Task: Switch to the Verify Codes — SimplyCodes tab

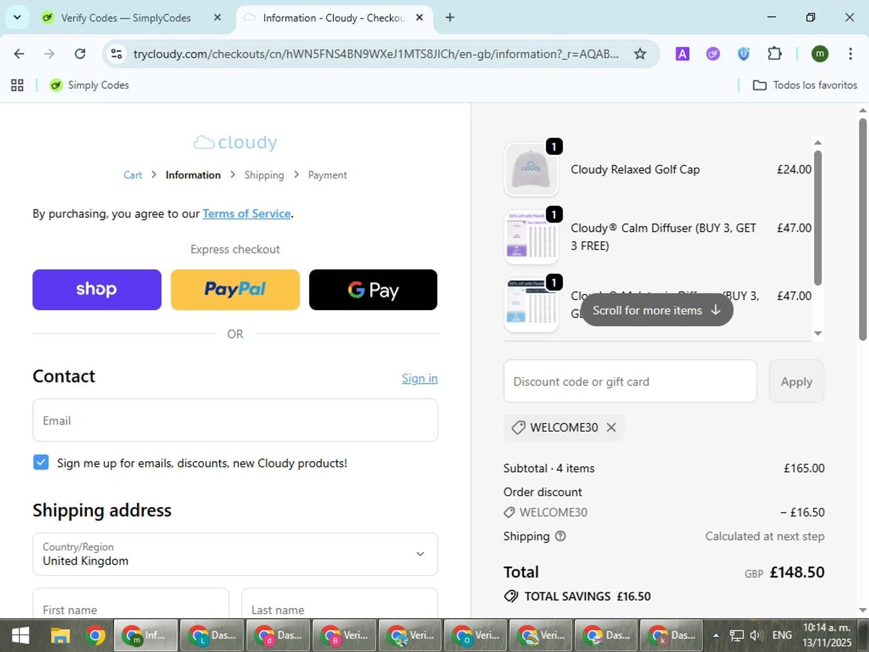Action: (x=126, y=18)
